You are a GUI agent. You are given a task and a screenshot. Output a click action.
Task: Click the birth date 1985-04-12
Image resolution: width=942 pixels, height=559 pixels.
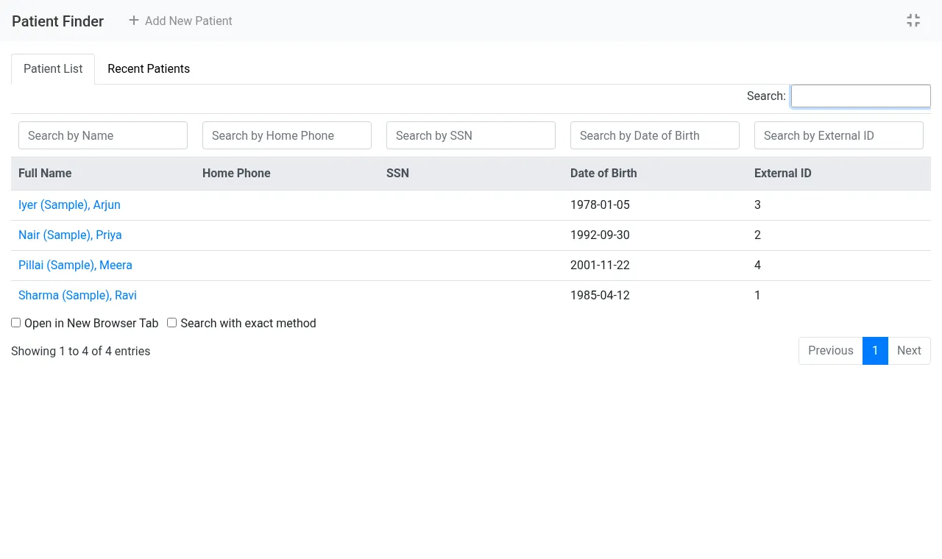click(600, 296)
